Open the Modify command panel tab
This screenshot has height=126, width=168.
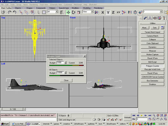click(145, 18)
